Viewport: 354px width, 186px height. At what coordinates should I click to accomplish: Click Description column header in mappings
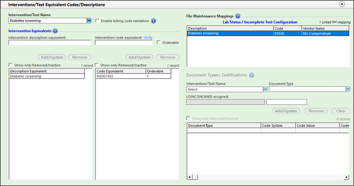[230, 28]
